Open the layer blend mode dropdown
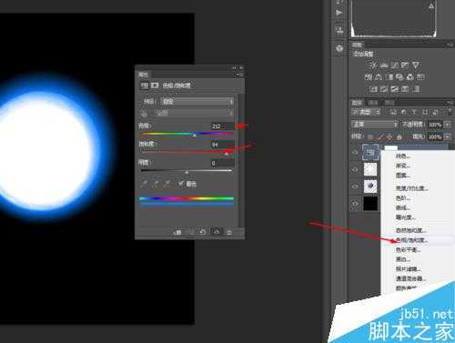This screenshot has height=343, width=455. [x=375, y=125]
